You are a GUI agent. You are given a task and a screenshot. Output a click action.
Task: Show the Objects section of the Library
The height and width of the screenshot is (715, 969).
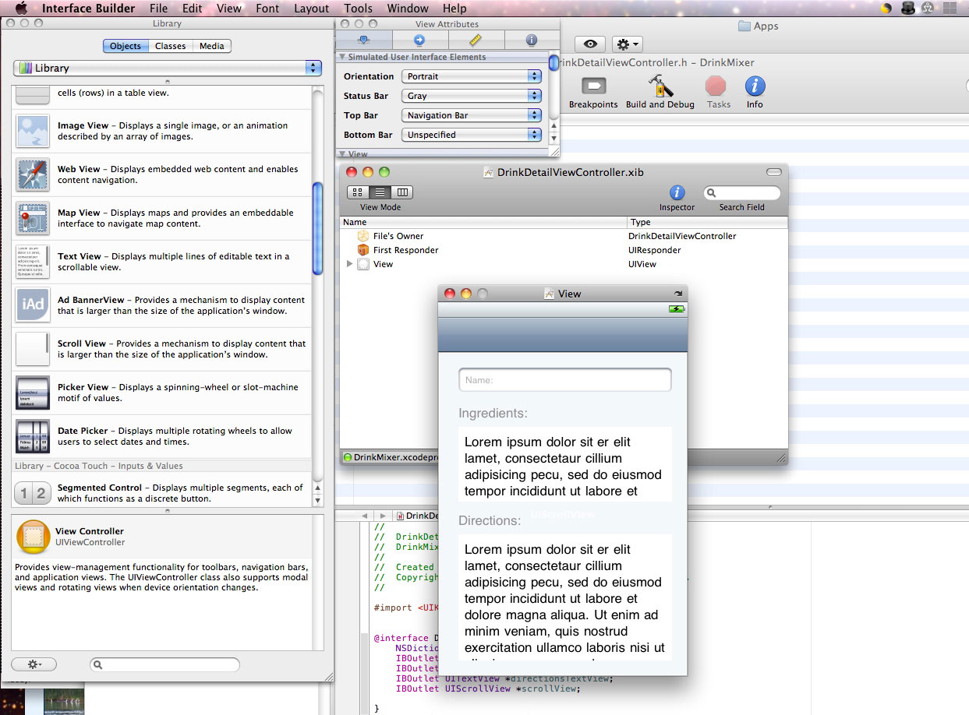(x=126, y=46)
